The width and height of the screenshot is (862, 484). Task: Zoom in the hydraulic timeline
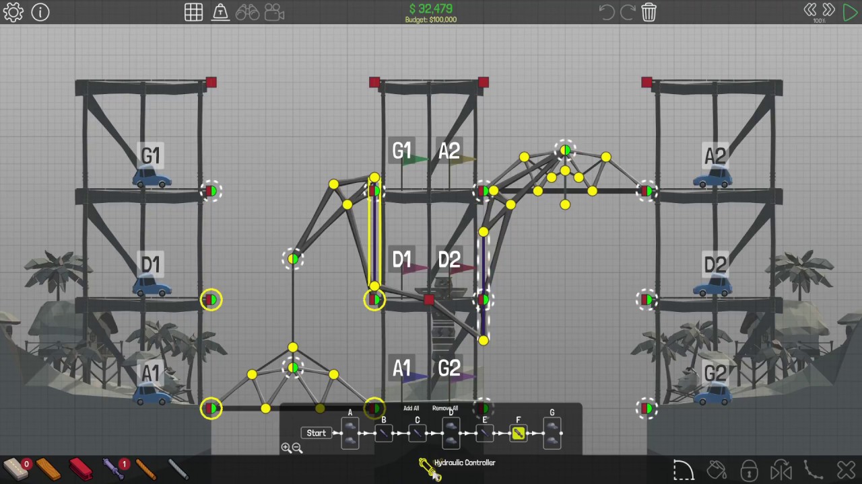coord(286,448)
